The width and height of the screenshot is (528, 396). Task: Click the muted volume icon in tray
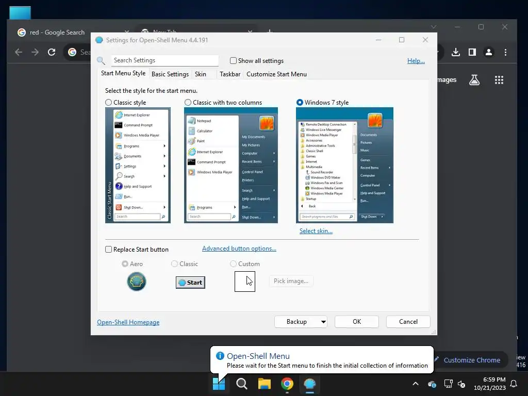[x=461, y=384]
